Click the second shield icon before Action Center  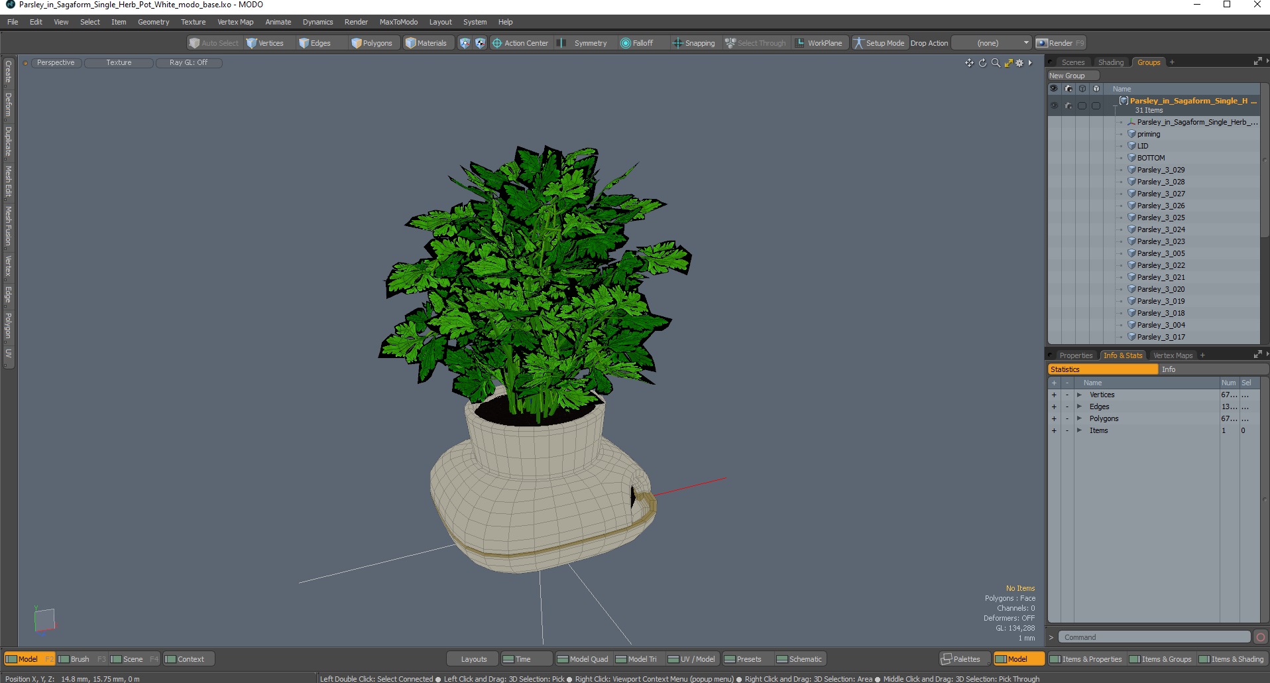[x=480, y=43]
